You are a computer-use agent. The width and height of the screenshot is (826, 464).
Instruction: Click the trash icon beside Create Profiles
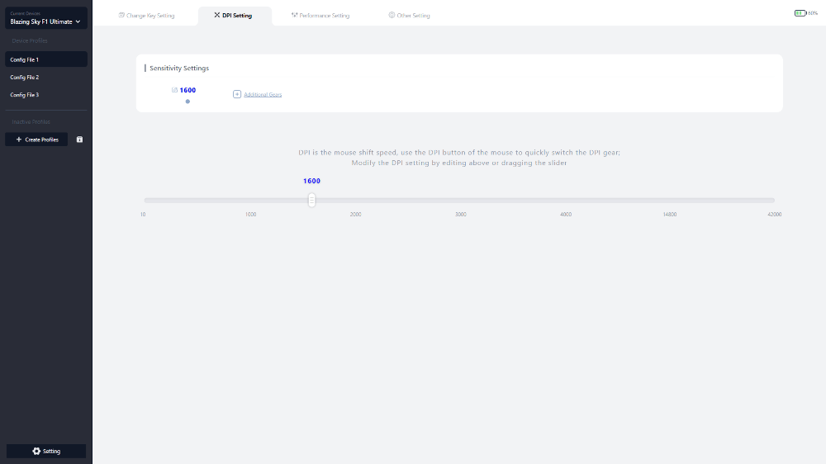pyautogui.click(x=79, y=140)
